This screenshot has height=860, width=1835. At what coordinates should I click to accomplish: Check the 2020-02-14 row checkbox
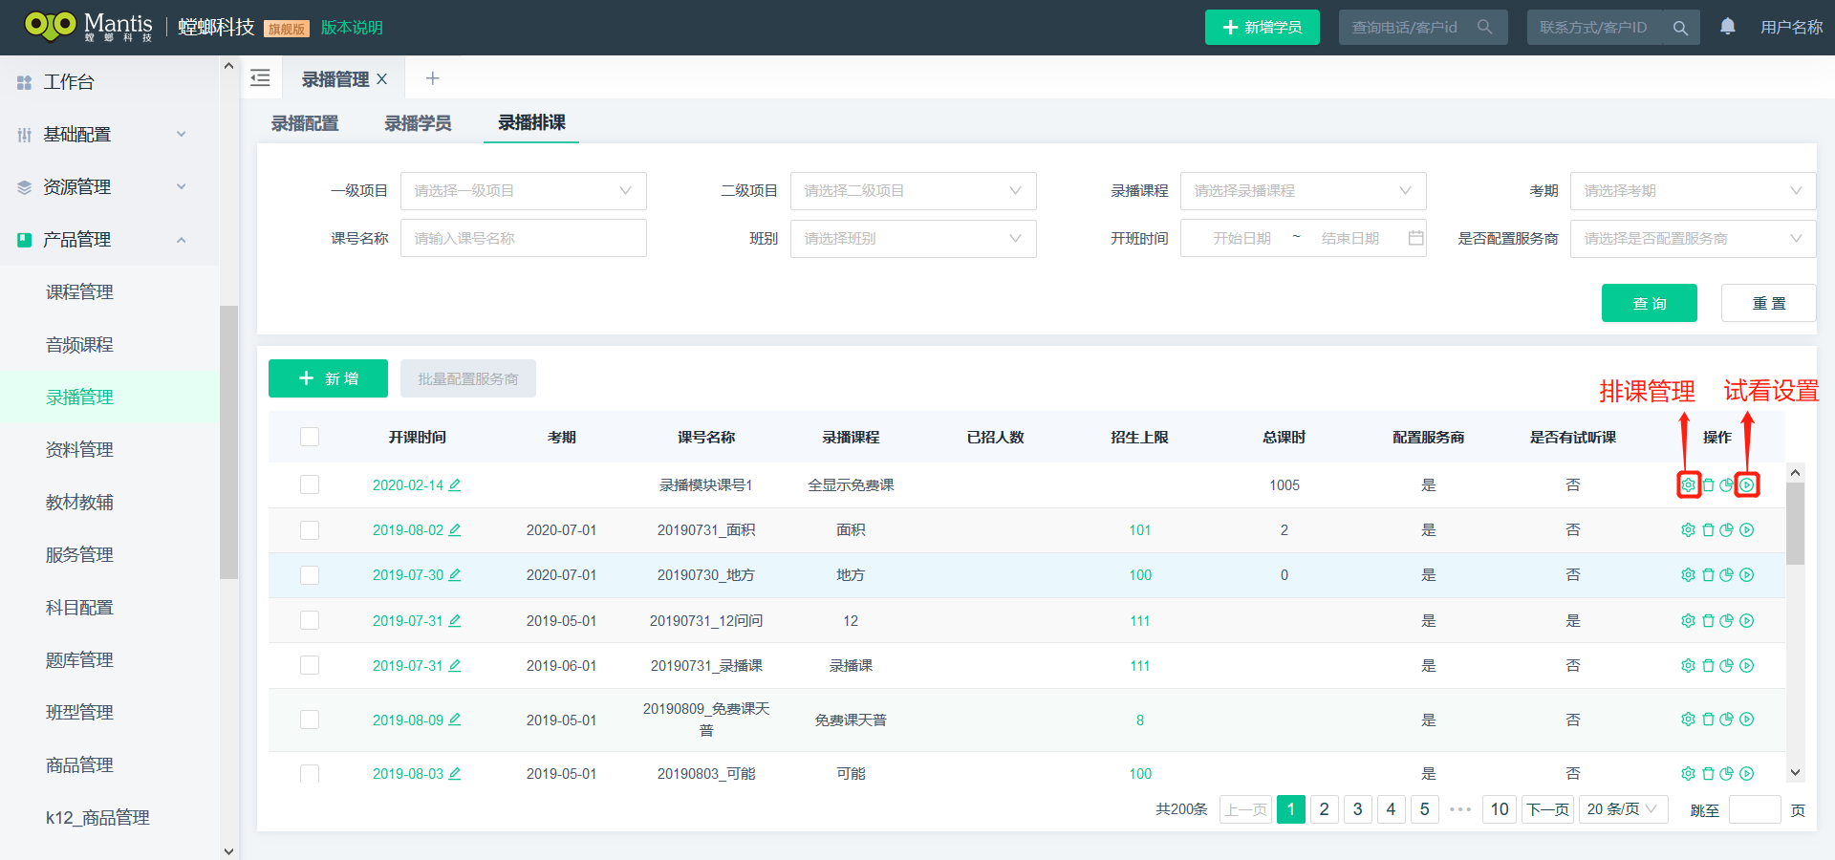tap(310, 484)
